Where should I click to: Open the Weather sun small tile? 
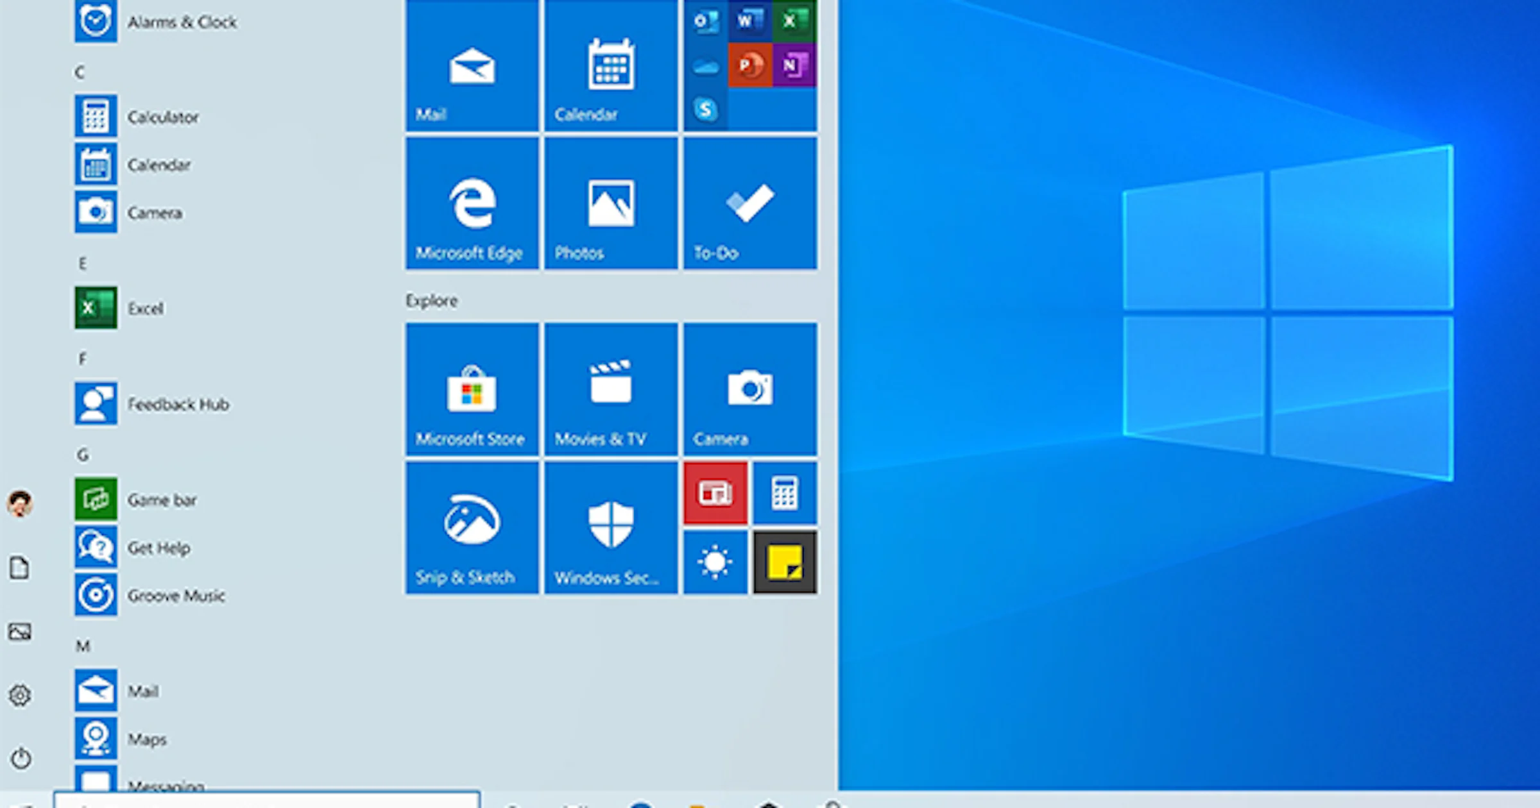(715, 562)
